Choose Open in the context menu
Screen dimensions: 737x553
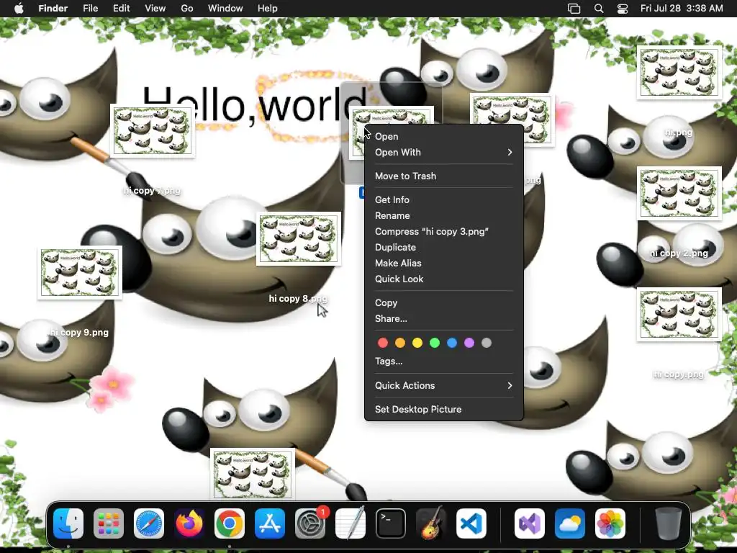(x=443, y=136)
